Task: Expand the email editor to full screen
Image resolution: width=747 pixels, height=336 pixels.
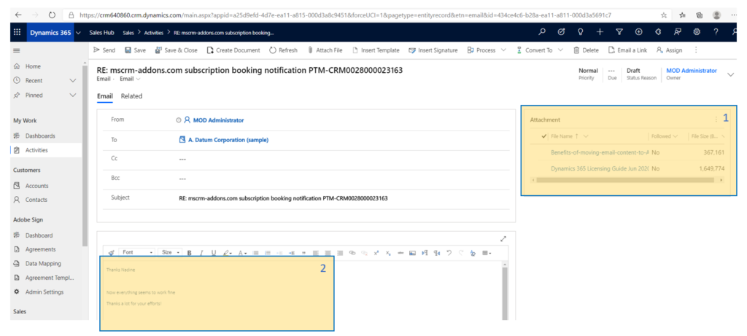Action: click(x=503, y=238)
